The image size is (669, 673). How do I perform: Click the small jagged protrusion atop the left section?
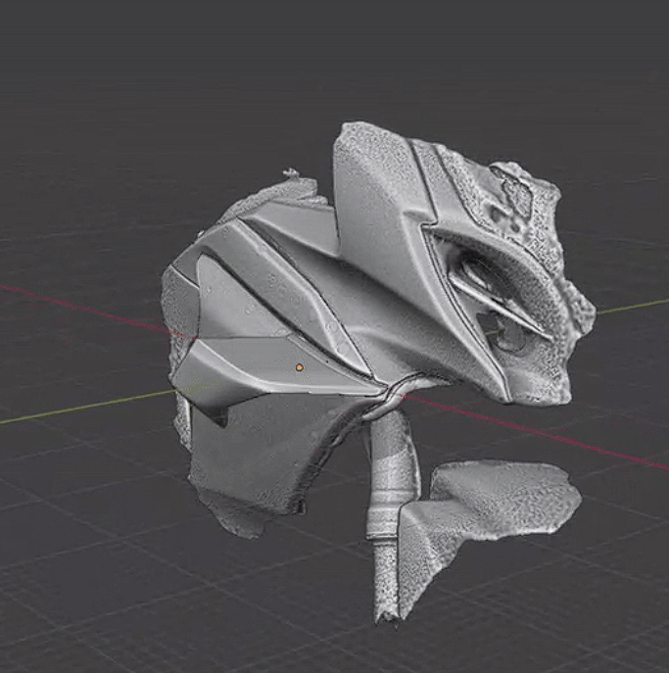(292, 174)
